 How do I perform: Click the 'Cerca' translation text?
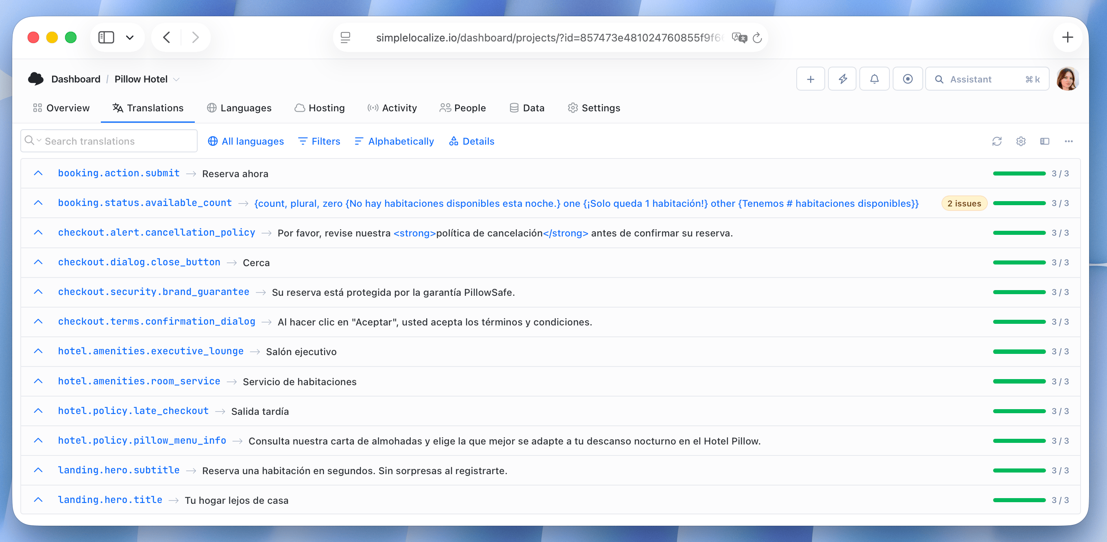(256, 263)
